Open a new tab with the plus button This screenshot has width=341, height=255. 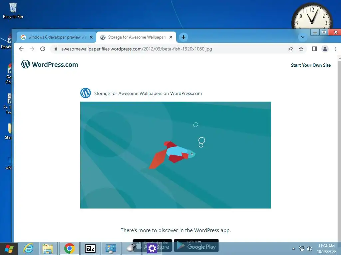tap(183, 37)
